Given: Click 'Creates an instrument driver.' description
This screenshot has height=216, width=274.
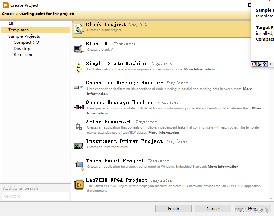Looking at the screenshot, I should (108, 147).
